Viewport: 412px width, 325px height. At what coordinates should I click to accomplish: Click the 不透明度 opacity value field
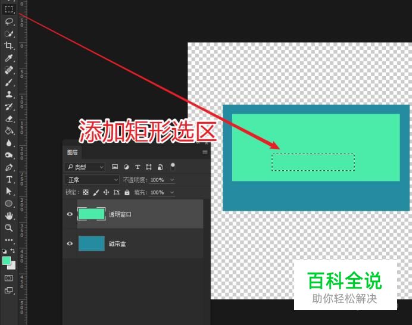point(158,180)
